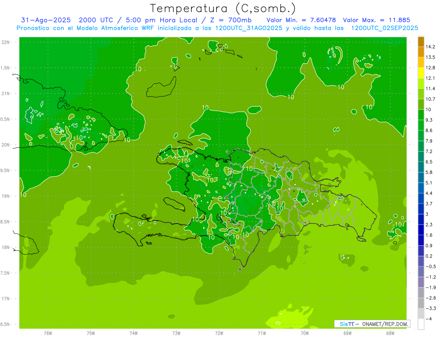
Task: Click the 5.1 legend value
Action: point(429,183)
